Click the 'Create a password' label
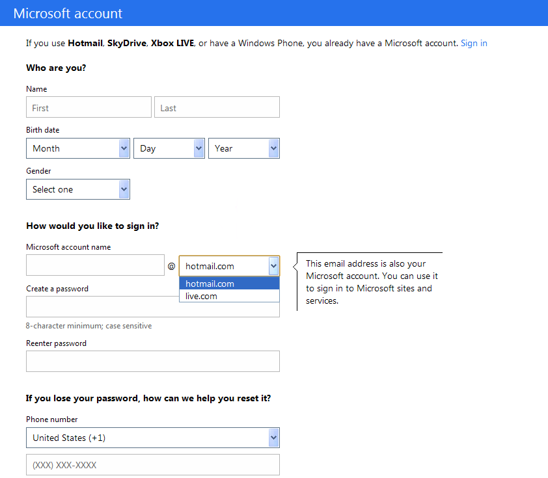Viewport: 548px width, 478px height. point(57,289)
